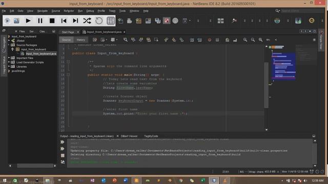Click the window-grid toolbar icon
The image size is (328, 184).
click(x=220, y=20)
